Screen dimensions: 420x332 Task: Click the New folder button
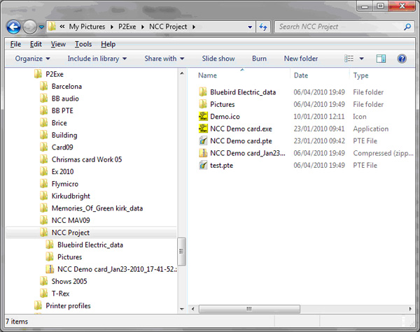300,59
